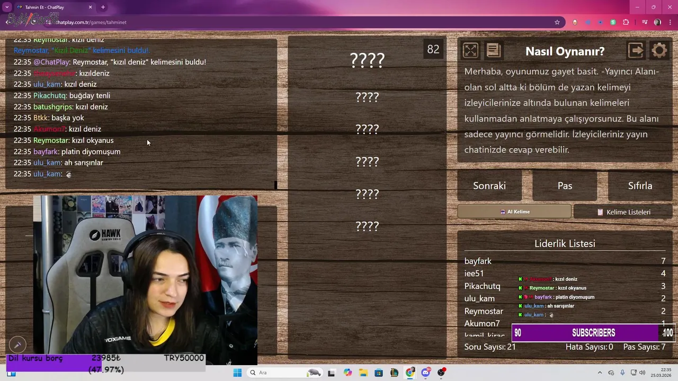678x381 pixels.
Task: Bookmark this page with the star icon
Action: point(557,22)
